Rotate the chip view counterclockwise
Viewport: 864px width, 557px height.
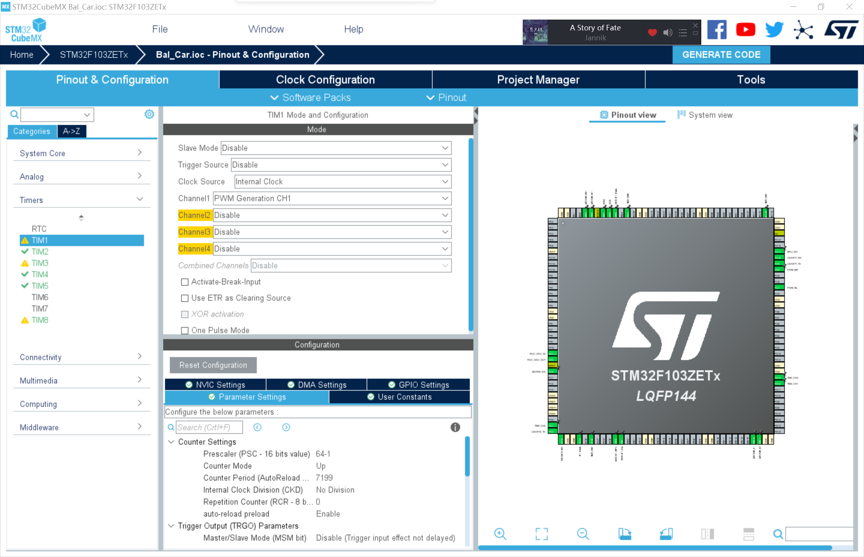666,533
